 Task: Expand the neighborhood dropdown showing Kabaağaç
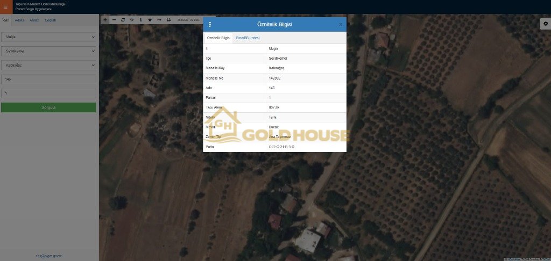click(48, 65)
